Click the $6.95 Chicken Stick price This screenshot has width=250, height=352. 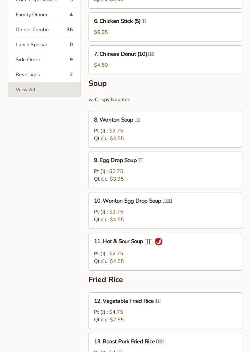101,32
